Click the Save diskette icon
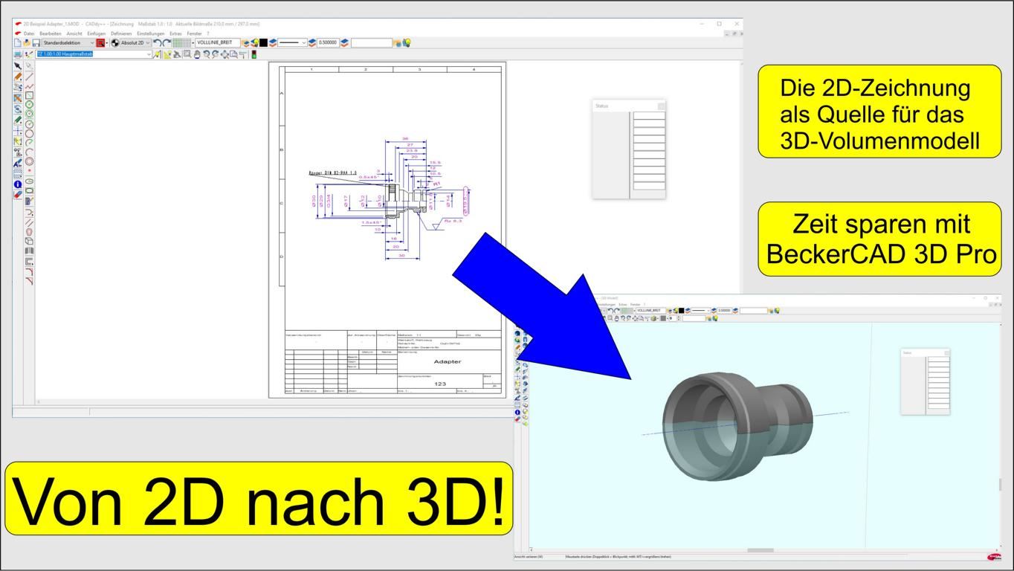 click(x=36, y=43)
